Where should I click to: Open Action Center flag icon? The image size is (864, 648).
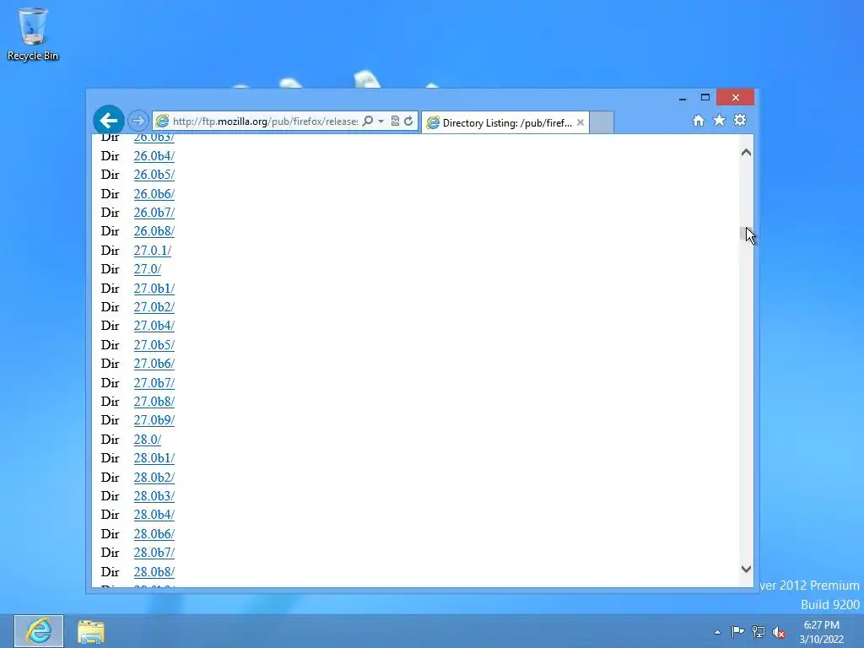tap(737, 632)
